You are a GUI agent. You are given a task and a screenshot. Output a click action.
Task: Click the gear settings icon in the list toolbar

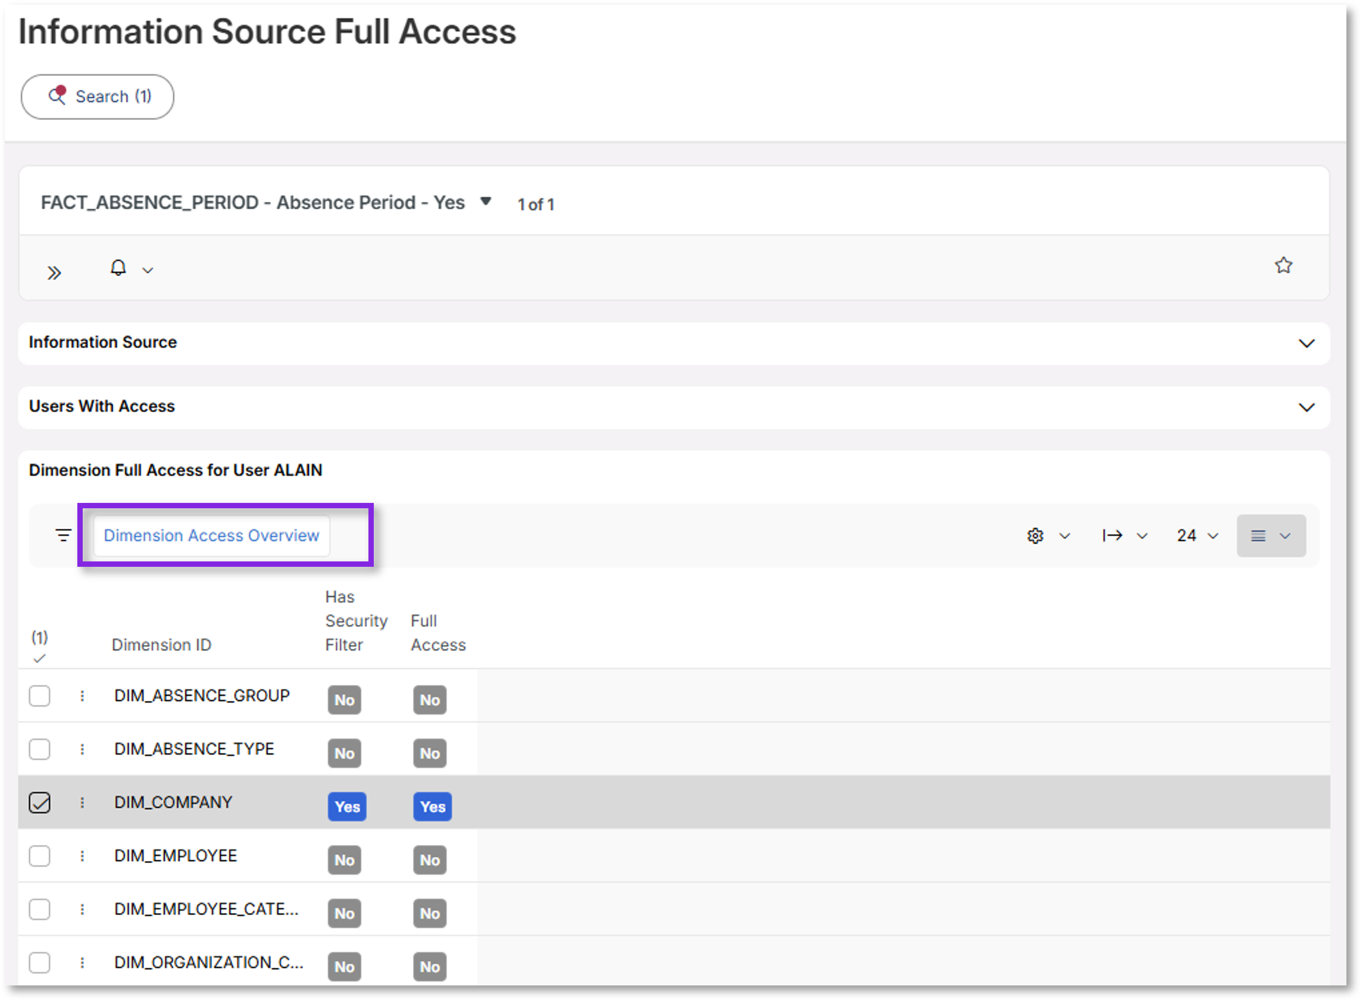pos(1035,536)
